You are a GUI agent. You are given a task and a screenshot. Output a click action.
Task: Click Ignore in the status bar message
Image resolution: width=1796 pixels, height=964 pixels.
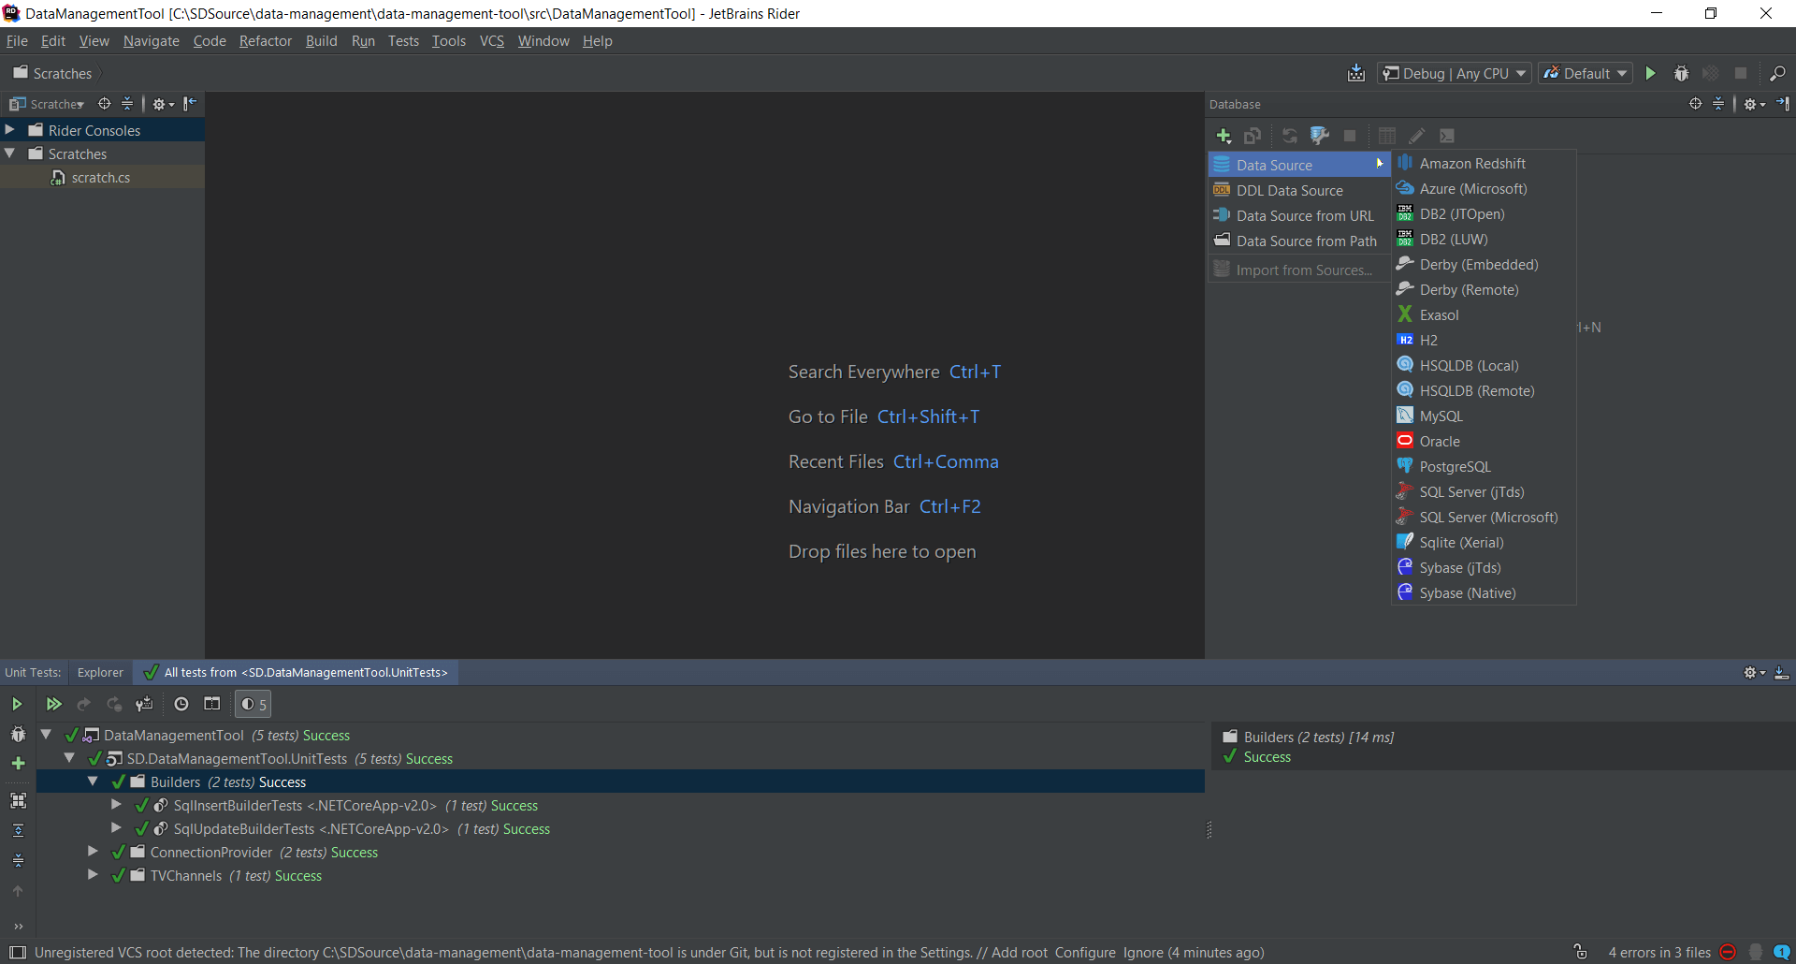click(x=1142, y=952)
